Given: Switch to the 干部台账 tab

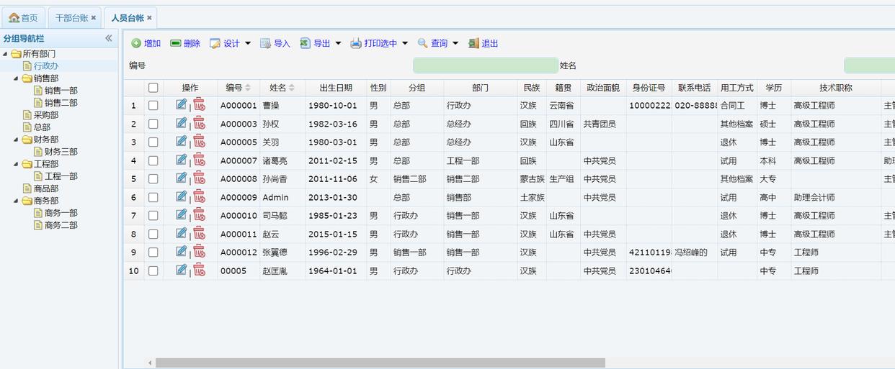Looking at the screenshot, I should click(x=71, y=18).
